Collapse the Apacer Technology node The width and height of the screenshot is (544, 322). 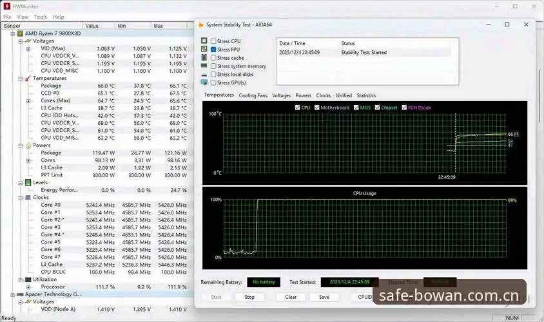pyautogui.click(x=12, y=294)
